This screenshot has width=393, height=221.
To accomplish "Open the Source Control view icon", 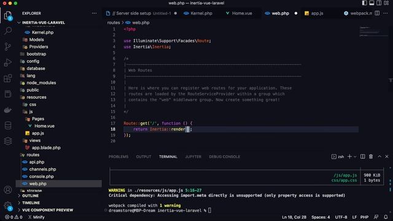I will coord(8,47).
